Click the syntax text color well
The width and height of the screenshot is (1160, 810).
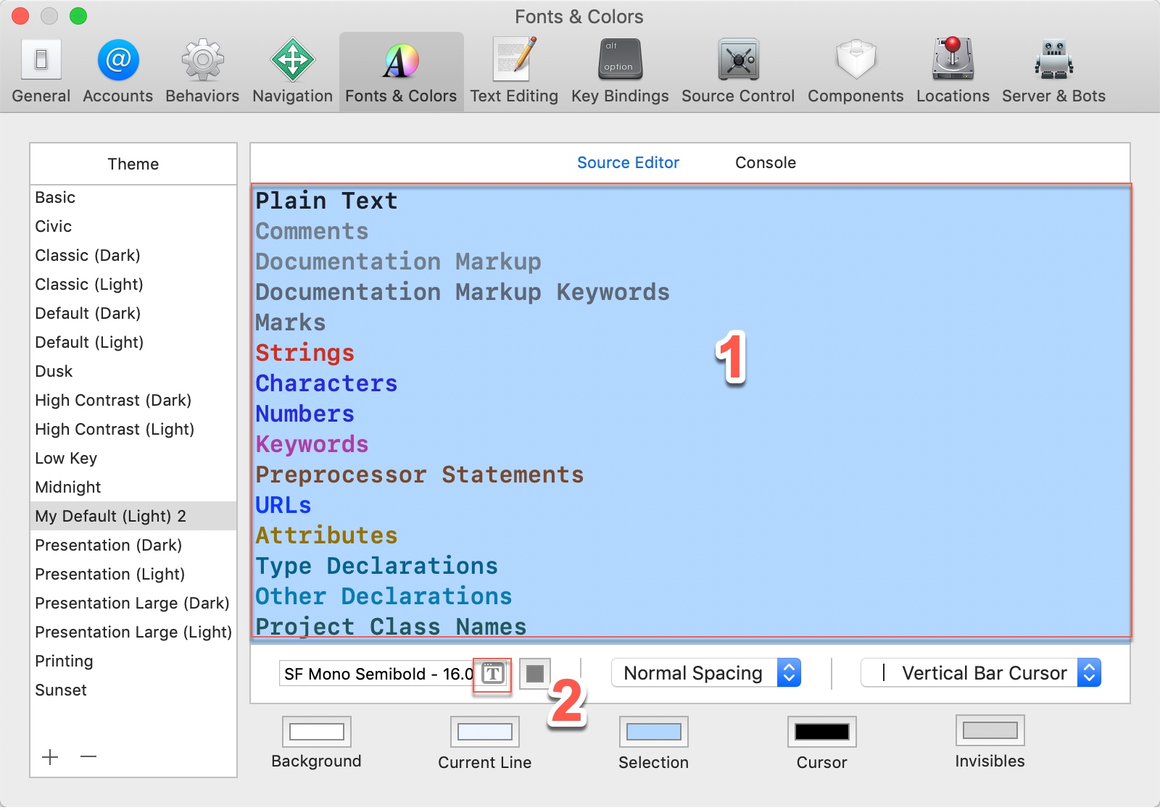(535, 674)
